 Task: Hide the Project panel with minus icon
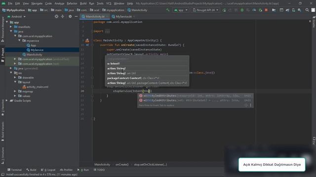tap(76, 16)
